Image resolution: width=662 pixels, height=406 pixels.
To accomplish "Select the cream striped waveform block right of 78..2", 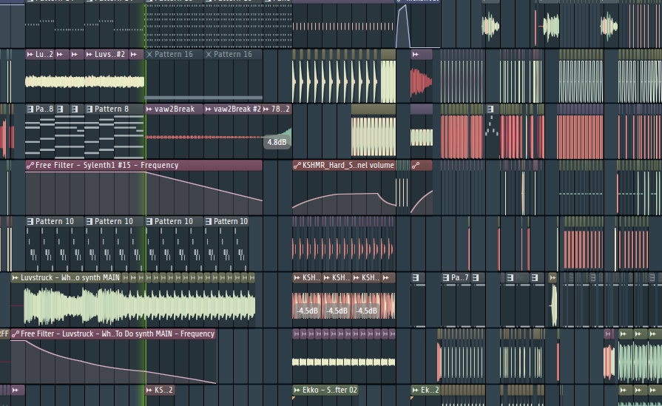I will tap(374, 137).
